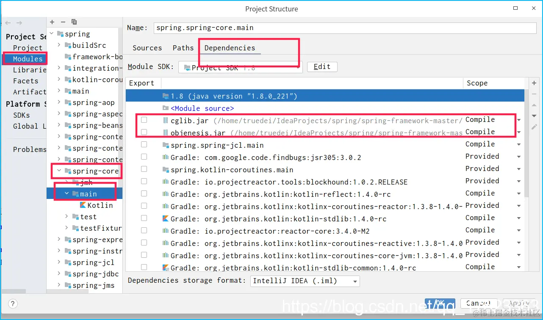Open Dependencies storage format dropdown
The height and width of the screenshot is (320, 543).
coord(305,281)
